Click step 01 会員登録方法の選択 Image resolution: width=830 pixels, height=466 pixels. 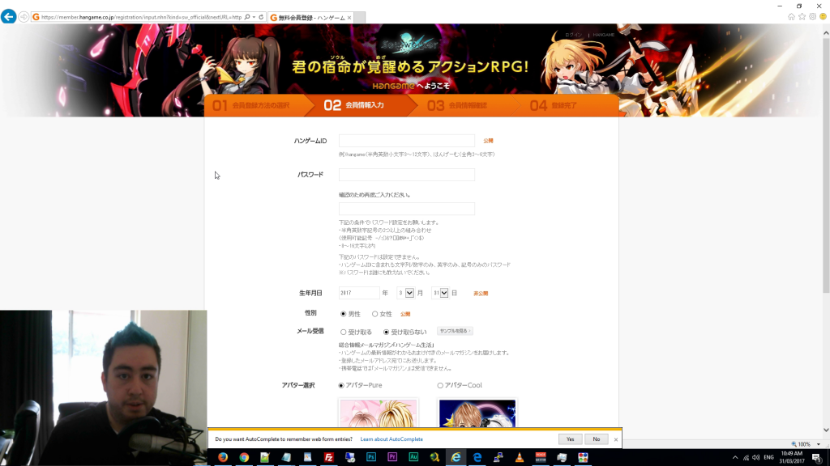point(251,106)
